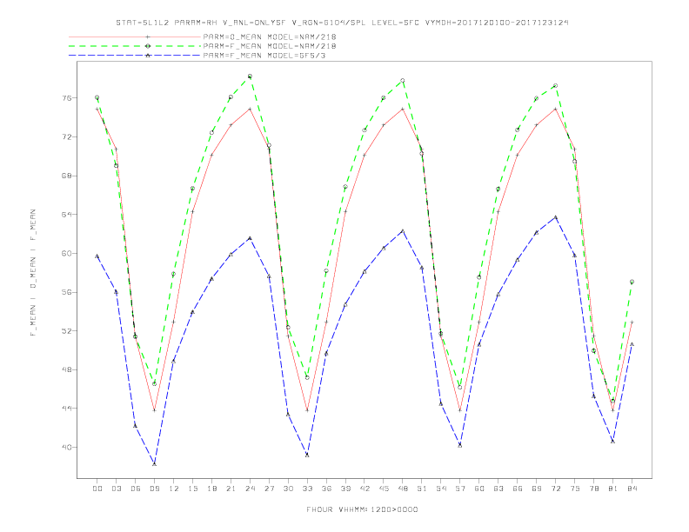689x532 pixels.
Task: Click the x-axis hour label 24
Action: click(250, 489)
